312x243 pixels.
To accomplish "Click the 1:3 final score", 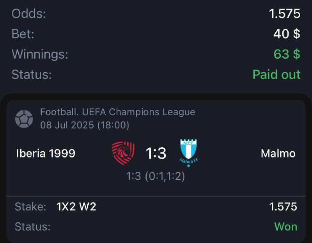I will (156, 154).
